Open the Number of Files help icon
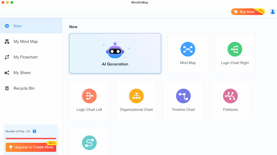The height and width of the screenshot is (155, 277). coord(34,131)
